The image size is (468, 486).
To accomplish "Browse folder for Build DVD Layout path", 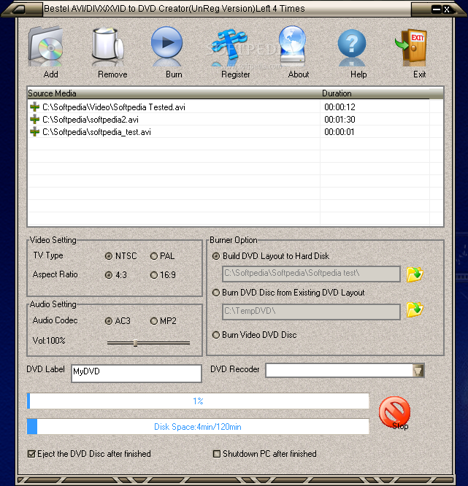I will [415, 274].
